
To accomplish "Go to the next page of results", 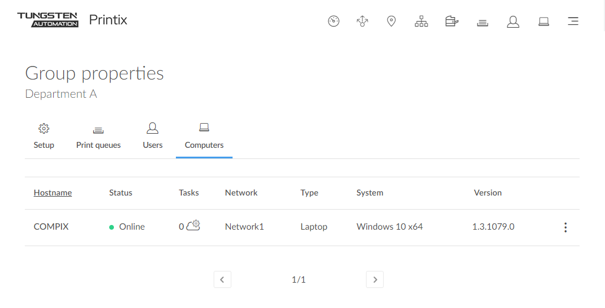I will point(375,280).
